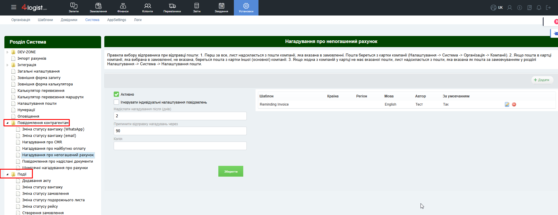Enable Ігнорувати індивідуальні налаштування повідомлень
Image resolution: width=558 pixels, height=215 pixels.
(x=116, y=102)
